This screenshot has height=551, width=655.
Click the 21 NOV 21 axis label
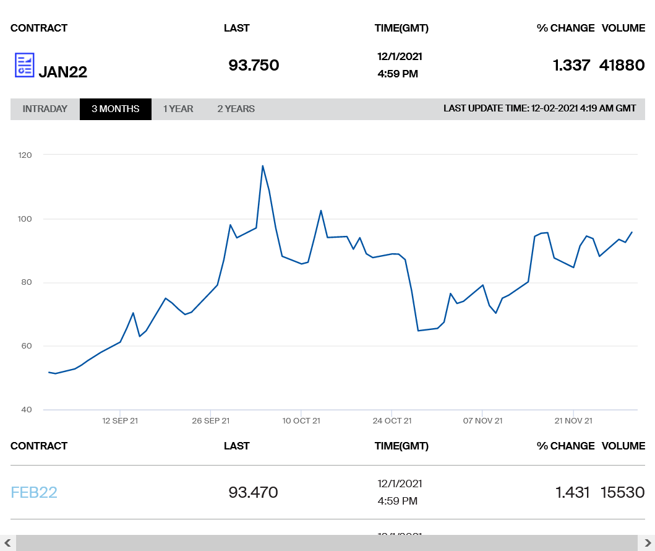pyautogui.click(x=573, y=421)
